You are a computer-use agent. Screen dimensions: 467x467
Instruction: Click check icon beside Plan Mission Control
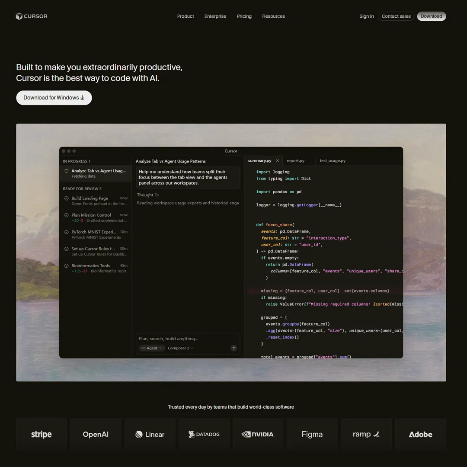67,215
